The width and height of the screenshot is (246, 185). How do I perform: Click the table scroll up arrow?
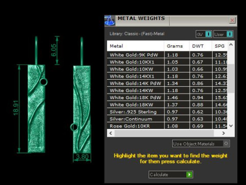(x=231, y=45)
